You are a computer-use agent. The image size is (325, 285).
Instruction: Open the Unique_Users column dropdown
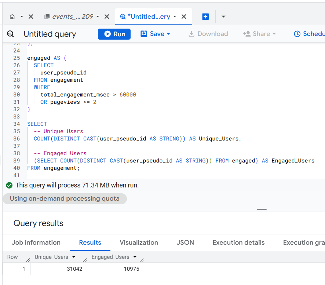click(74, 257)
